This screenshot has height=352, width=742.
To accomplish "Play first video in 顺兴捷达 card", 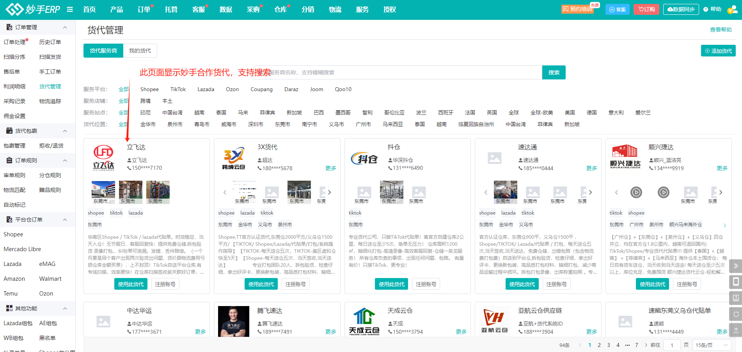I will click(x=636, y=192).
